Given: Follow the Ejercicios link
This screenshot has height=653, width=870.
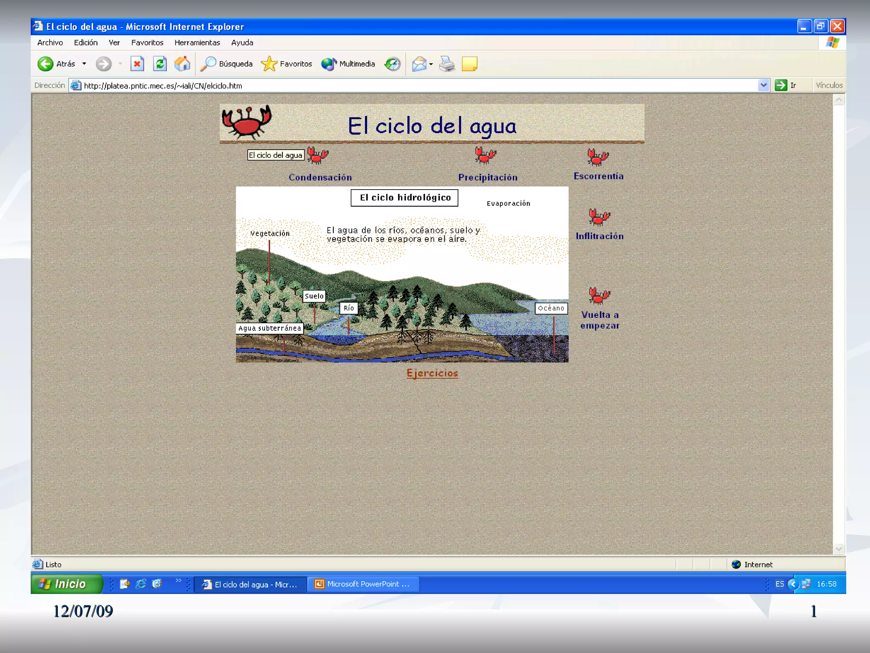Looking at the screenshot, I should click(x=432, y=373).
